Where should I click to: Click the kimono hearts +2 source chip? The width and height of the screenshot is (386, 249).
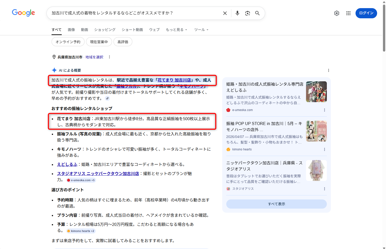(x=81, y=231)
